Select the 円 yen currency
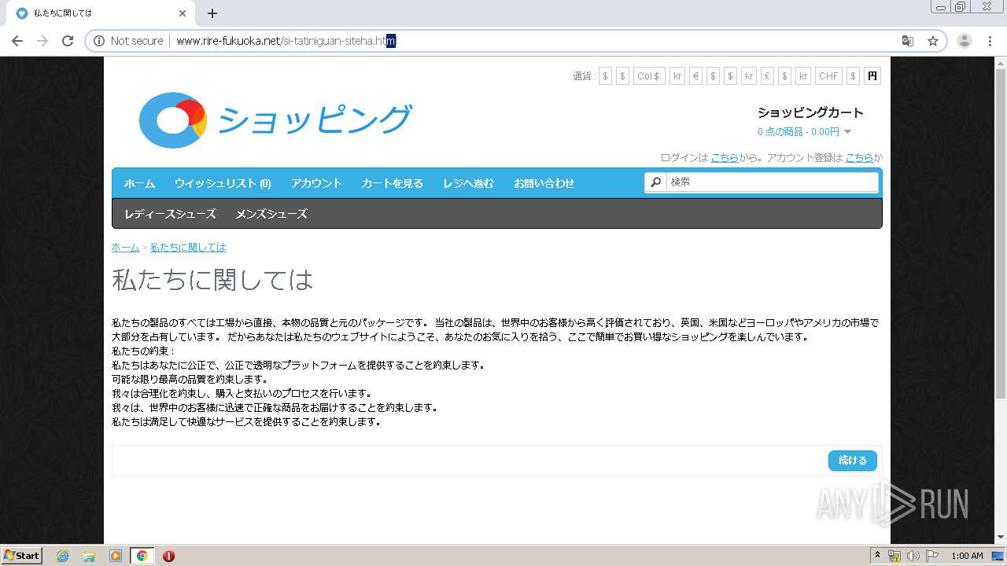This screenshot has height=566, width=1007. click(872, 76)
